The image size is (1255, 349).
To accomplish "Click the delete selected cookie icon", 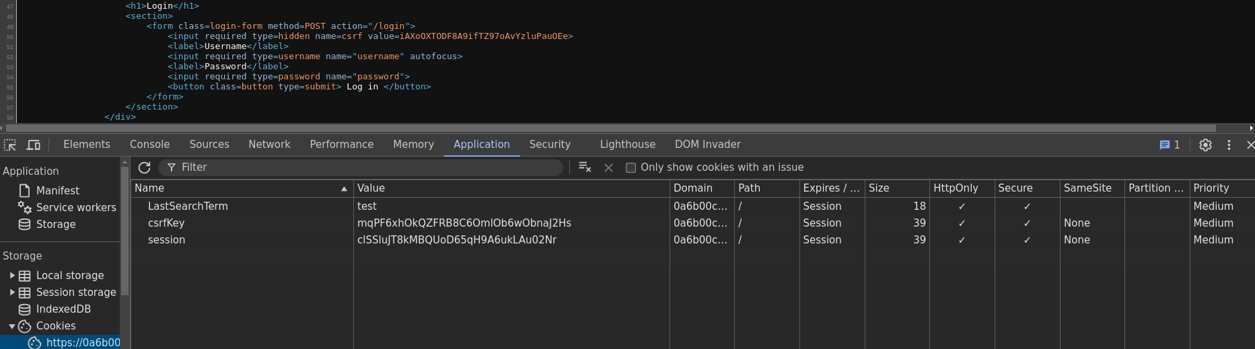I will tap(608, 167).
